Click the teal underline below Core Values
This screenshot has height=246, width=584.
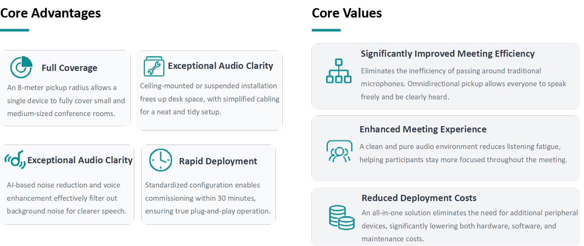[x=326, y=30]
